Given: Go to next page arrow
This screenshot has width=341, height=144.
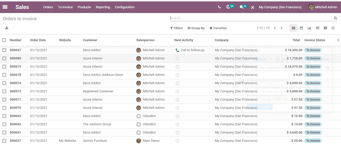Looking at the screenshot, I should 282,28.
